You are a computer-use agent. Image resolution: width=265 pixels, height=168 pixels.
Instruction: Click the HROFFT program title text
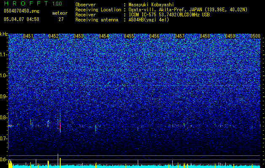click(26, 3)
